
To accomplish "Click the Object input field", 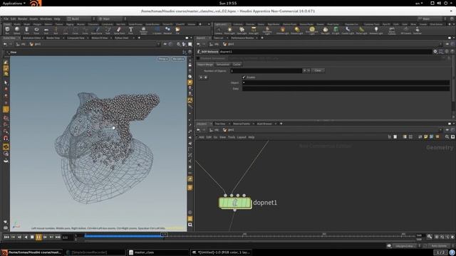I will pos(346,82).
